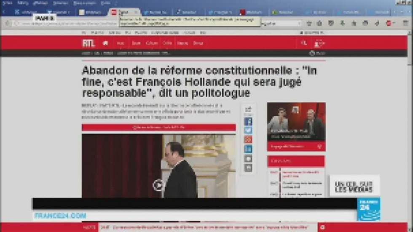Share the article on LinkedIn

248,149
